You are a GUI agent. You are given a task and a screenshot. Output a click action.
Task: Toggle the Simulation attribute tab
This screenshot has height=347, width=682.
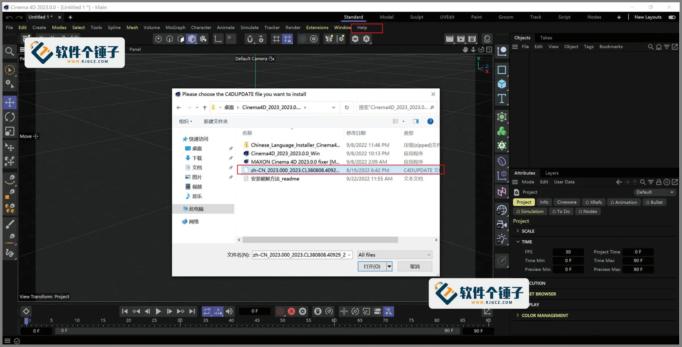(530, 211)
